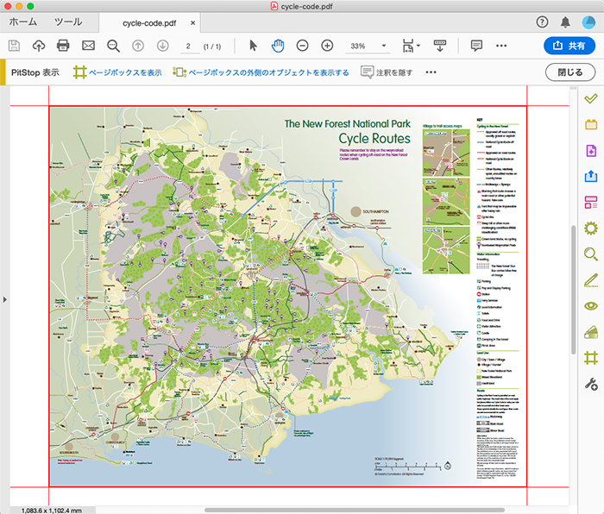The image size is (604, 514).
Task: Click the vertical scrollbar thumb
Action: (573, 290)
